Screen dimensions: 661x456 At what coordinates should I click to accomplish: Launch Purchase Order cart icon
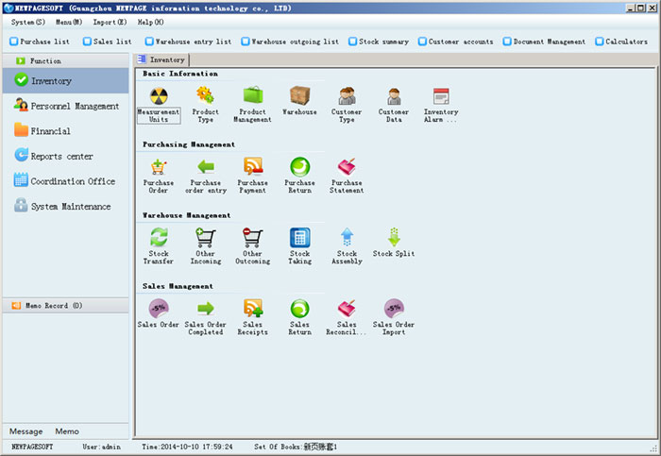click(x=158, y=167)
